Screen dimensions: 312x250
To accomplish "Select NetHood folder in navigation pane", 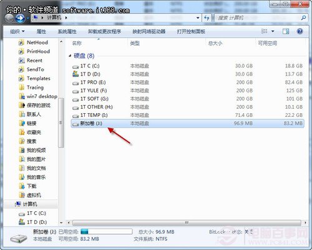I will tap(37, 42).
